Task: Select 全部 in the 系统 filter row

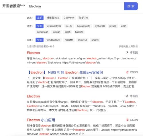Action: tap(40, 40)
